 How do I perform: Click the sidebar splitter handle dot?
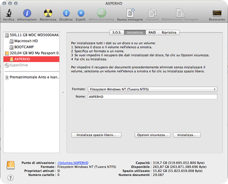[63, 92]
